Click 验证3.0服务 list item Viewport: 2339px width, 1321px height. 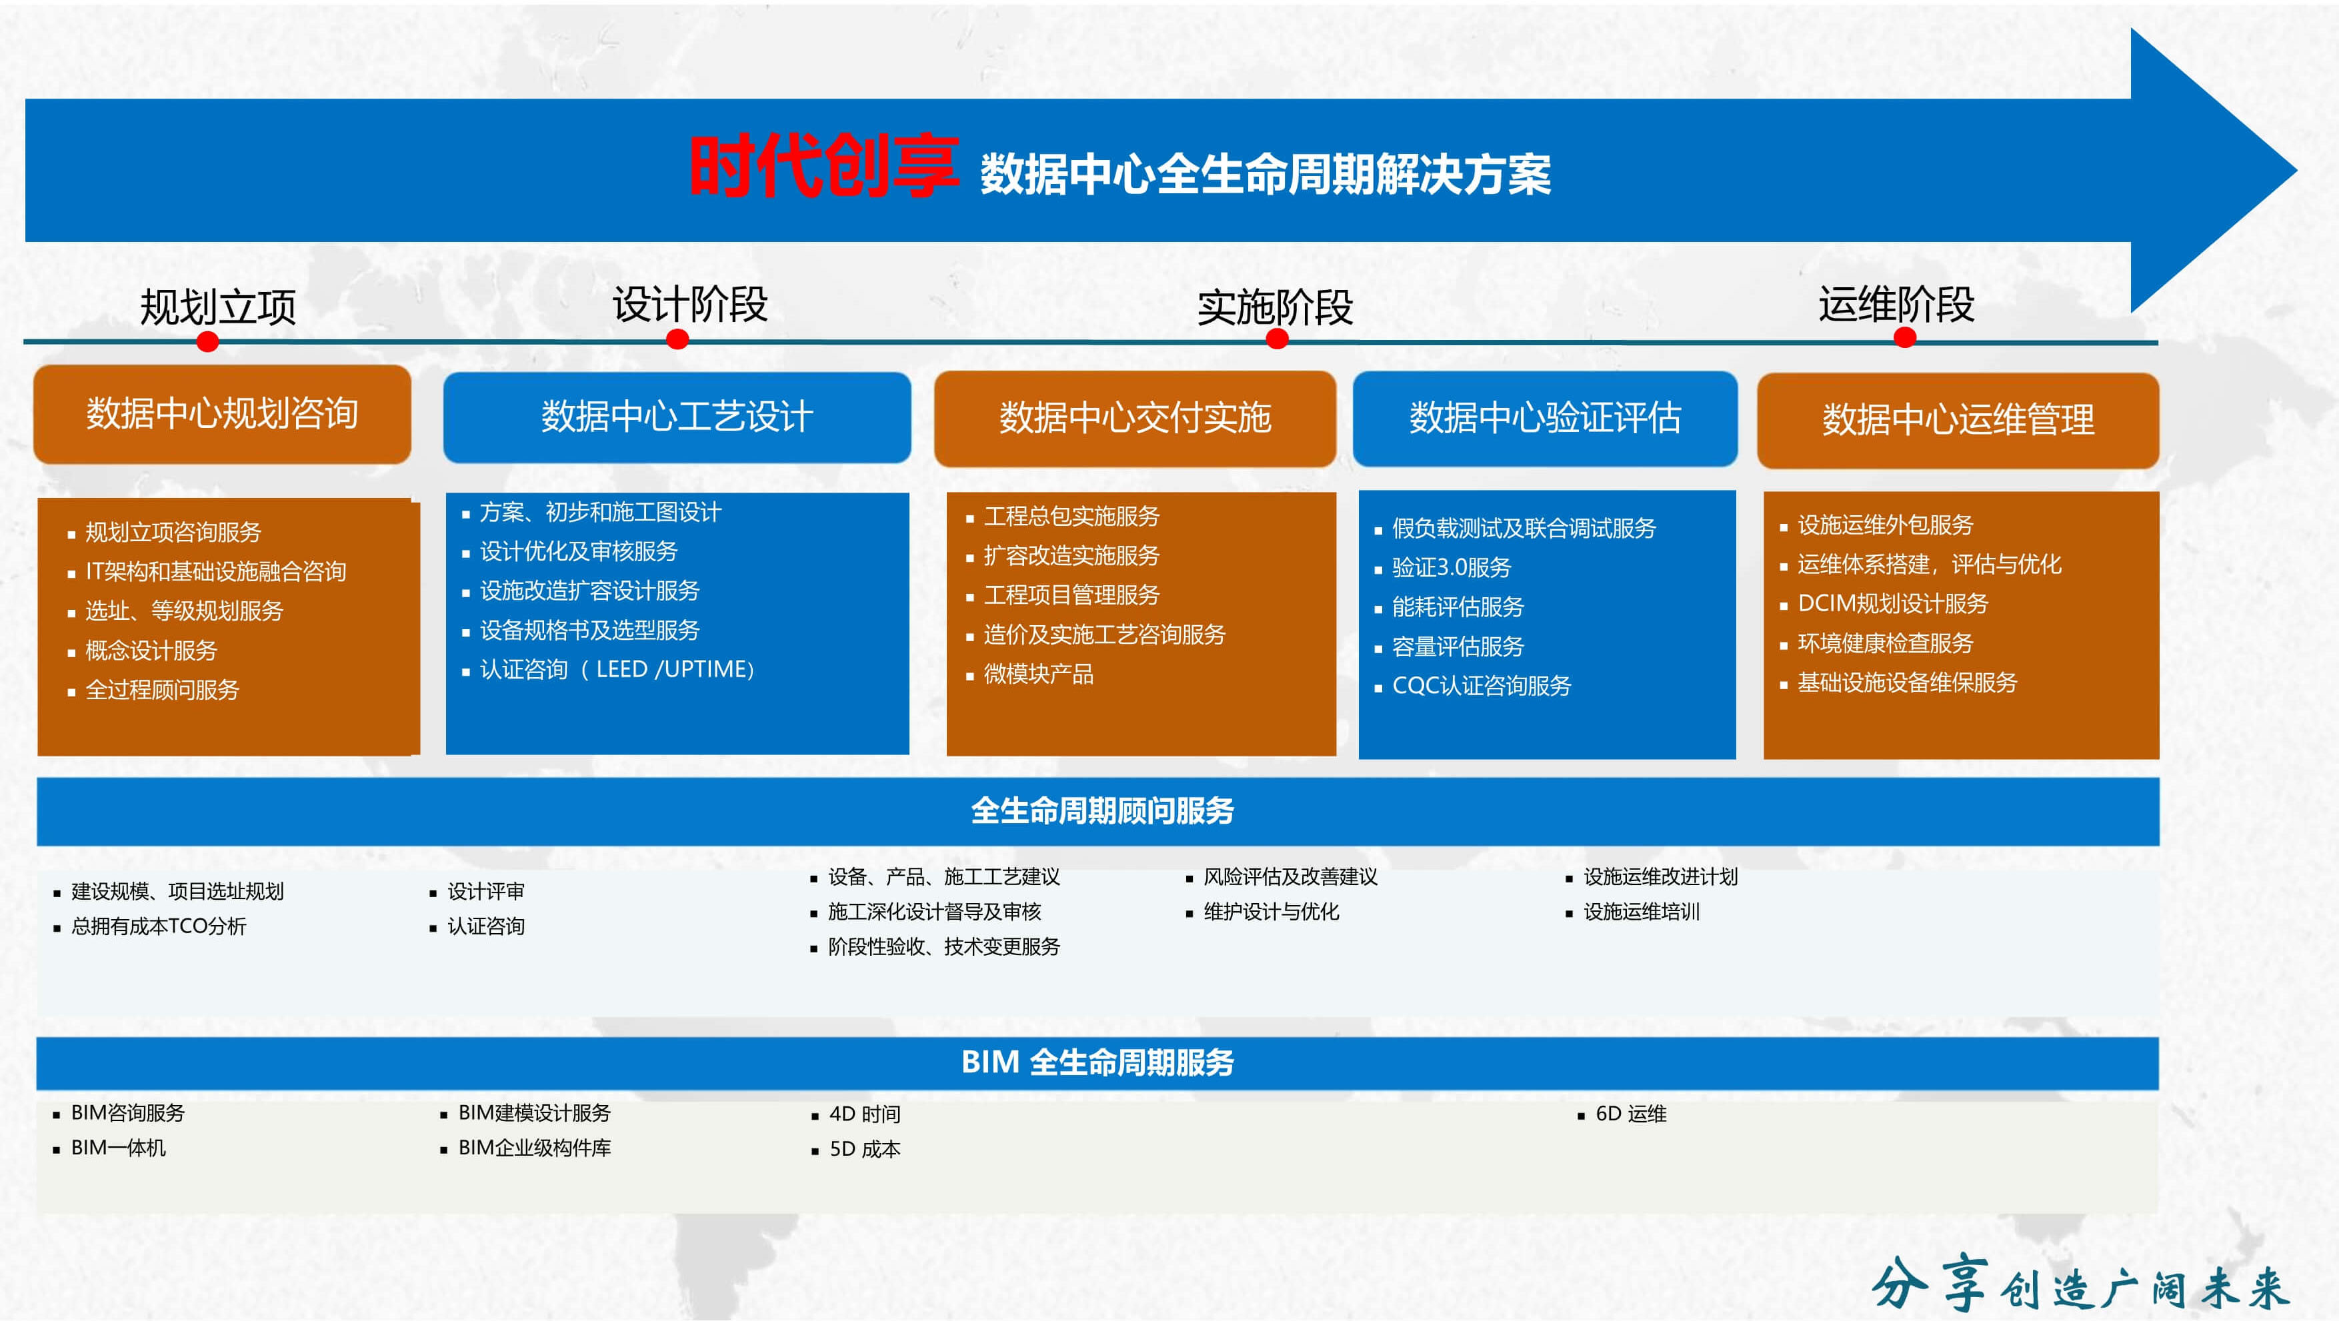(x=1451, y=567)
